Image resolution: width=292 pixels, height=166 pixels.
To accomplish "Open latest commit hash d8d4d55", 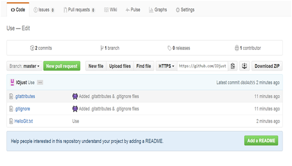I will 247,83.
